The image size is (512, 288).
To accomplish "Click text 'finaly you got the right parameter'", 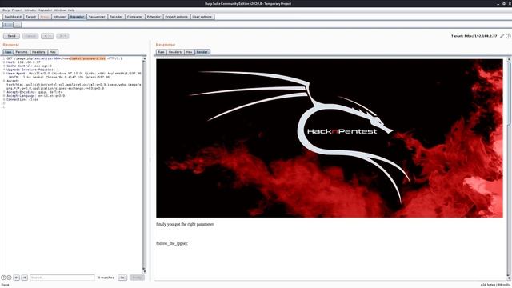I will (185, 224).
